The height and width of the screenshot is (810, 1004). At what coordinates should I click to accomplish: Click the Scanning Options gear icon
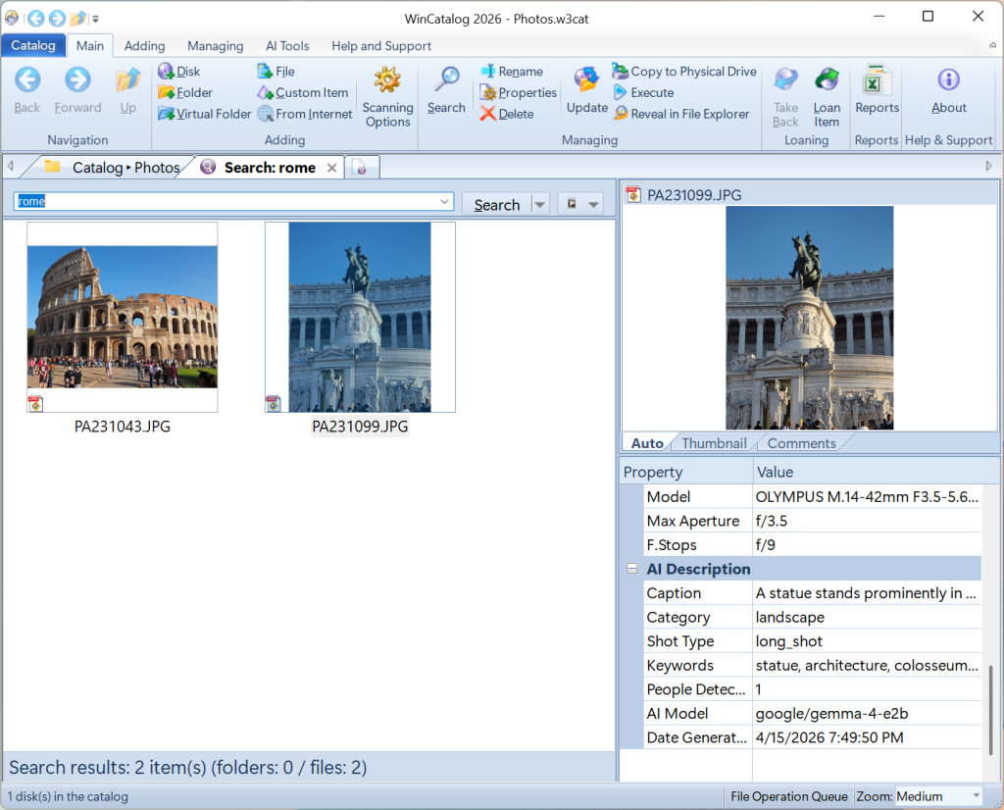387,81
